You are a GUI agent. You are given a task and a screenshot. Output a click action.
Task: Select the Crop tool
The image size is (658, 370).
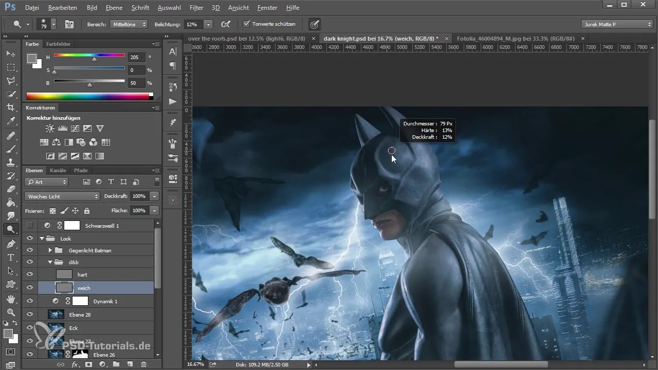(10, 107)
